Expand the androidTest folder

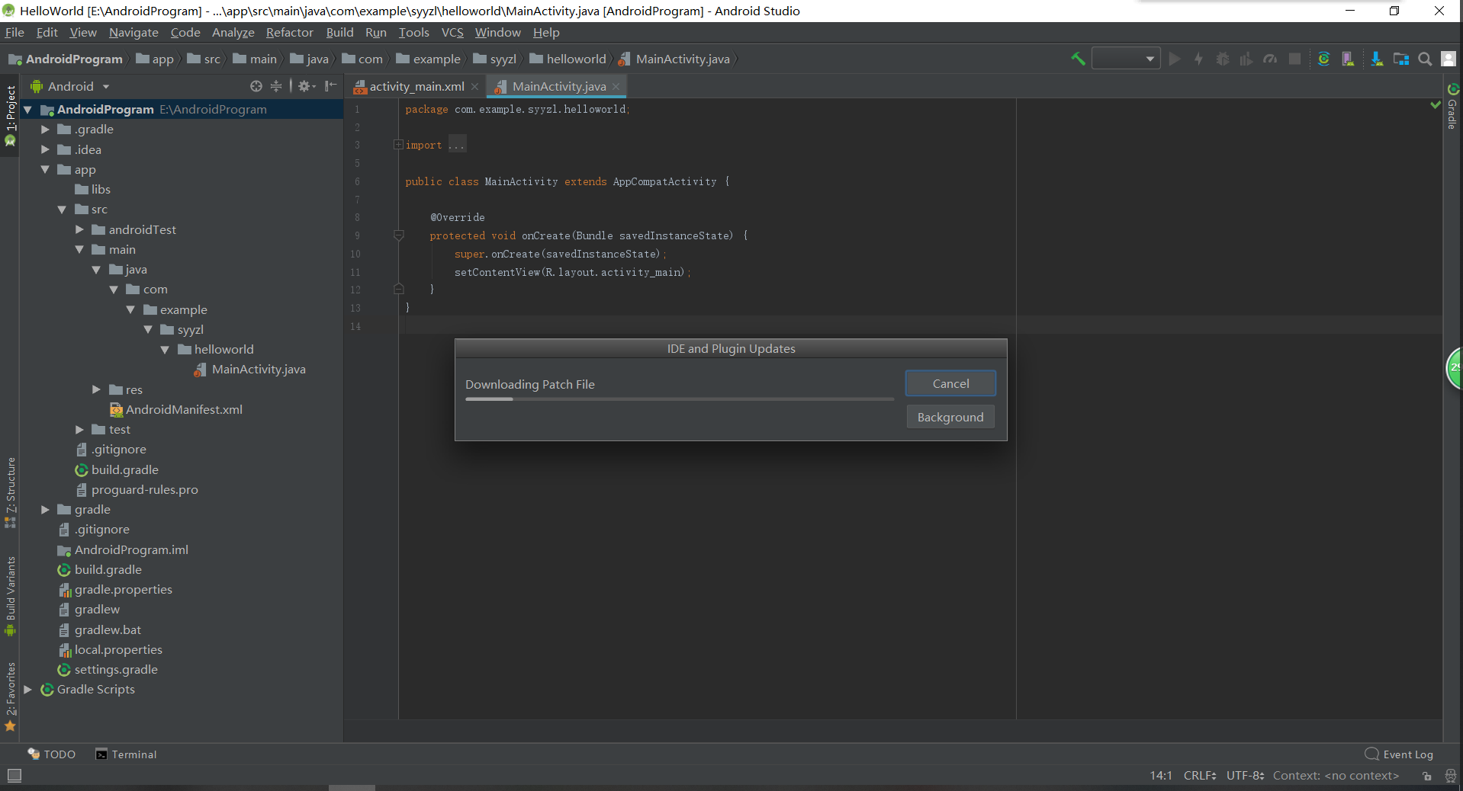tap(79, 229)
